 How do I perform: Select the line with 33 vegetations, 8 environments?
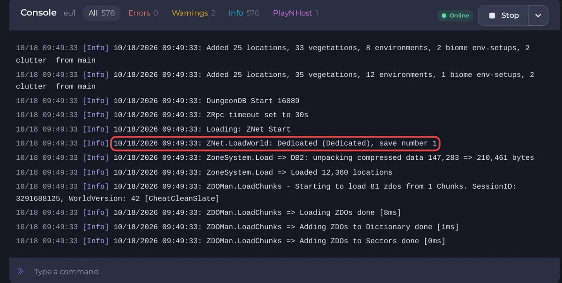(273, 54)
